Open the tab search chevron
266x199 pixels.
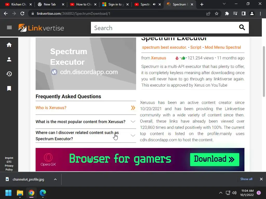(x=224, y=4)
